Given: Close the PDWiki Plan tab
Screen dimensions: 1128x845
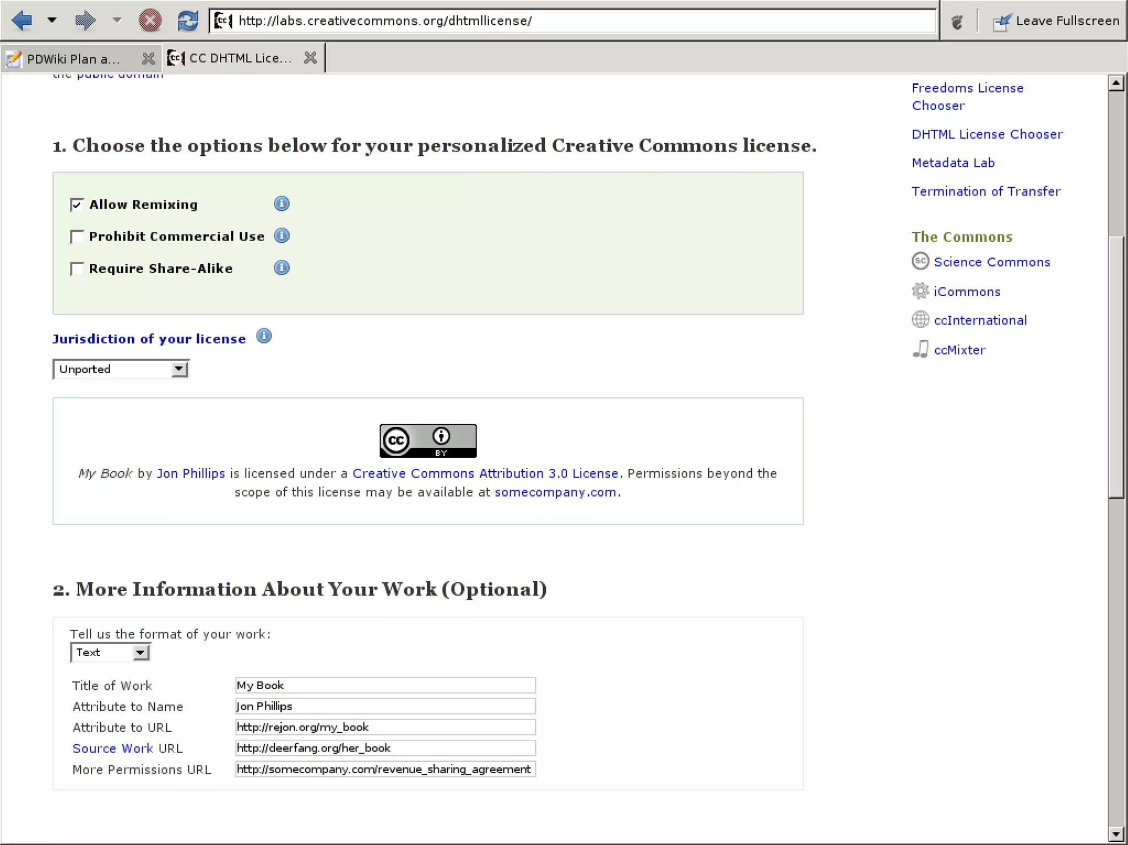Looking at the screenshot, I should pos(148,58).
